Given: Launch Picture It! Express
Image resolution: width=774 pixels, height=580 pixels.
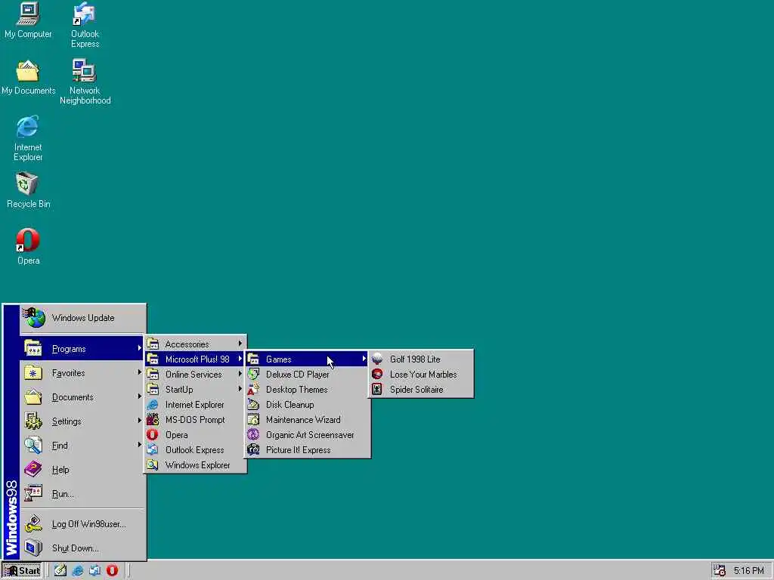Looking at the screenshot, I should pyautogui.click(x=307, y=450).
